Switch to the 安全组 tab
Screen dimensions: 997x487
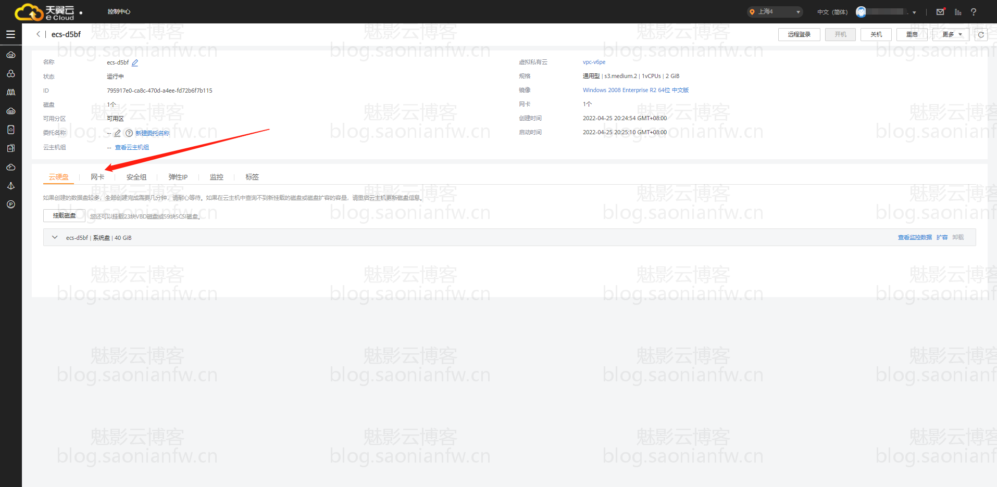click(x=136, y=177)
